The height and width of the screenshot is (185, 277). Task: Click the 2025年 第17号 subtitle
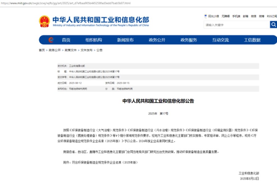click(158, 113)
